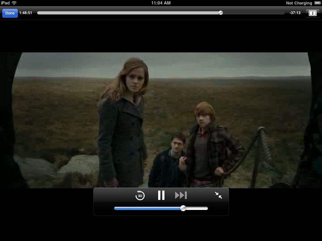
Task: Shrink the video with the collapse arrows icon
Action: point(219,195)
